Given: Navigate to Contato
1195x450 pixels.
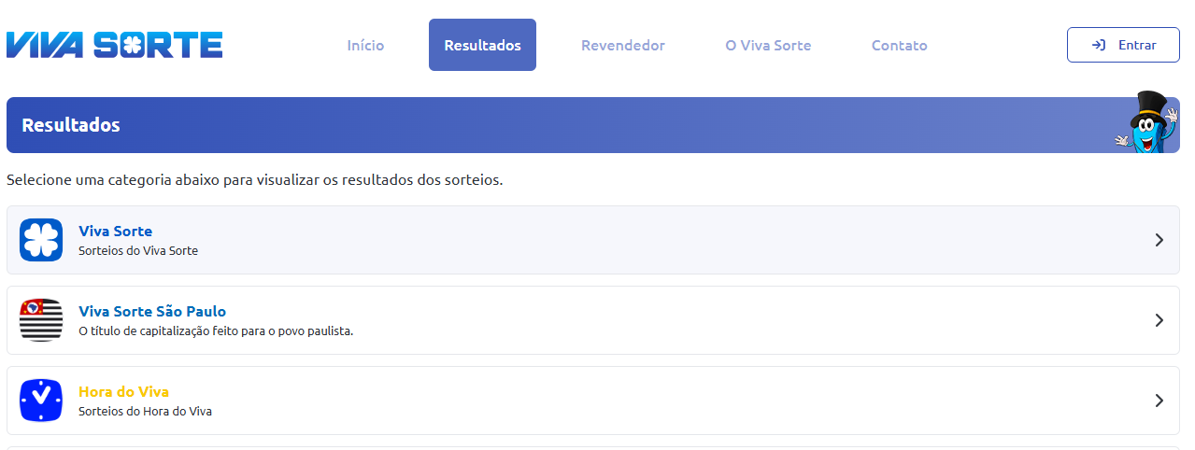Looking at the screenshot, I should click(899, 45).
